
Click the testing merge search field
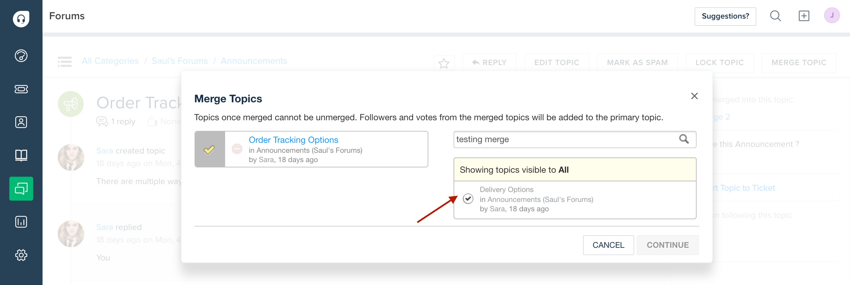tap(574, 140)
